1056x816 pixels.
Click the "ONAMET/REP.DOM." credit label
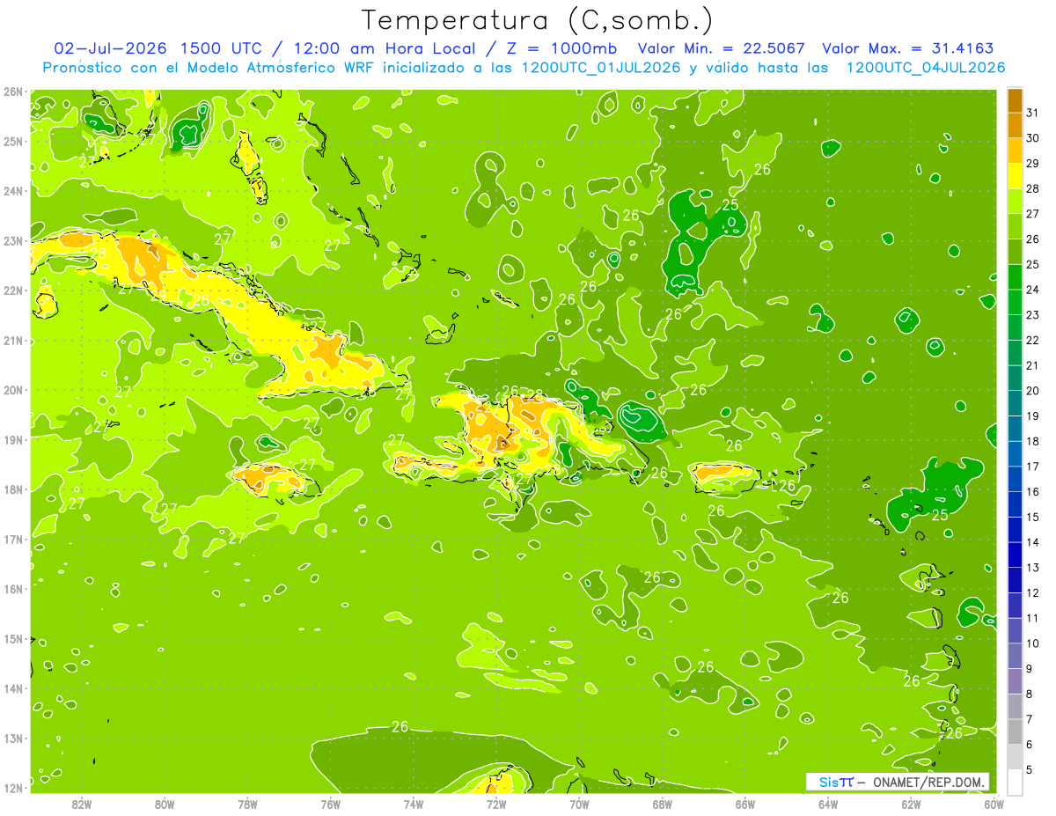pos(928,782)
